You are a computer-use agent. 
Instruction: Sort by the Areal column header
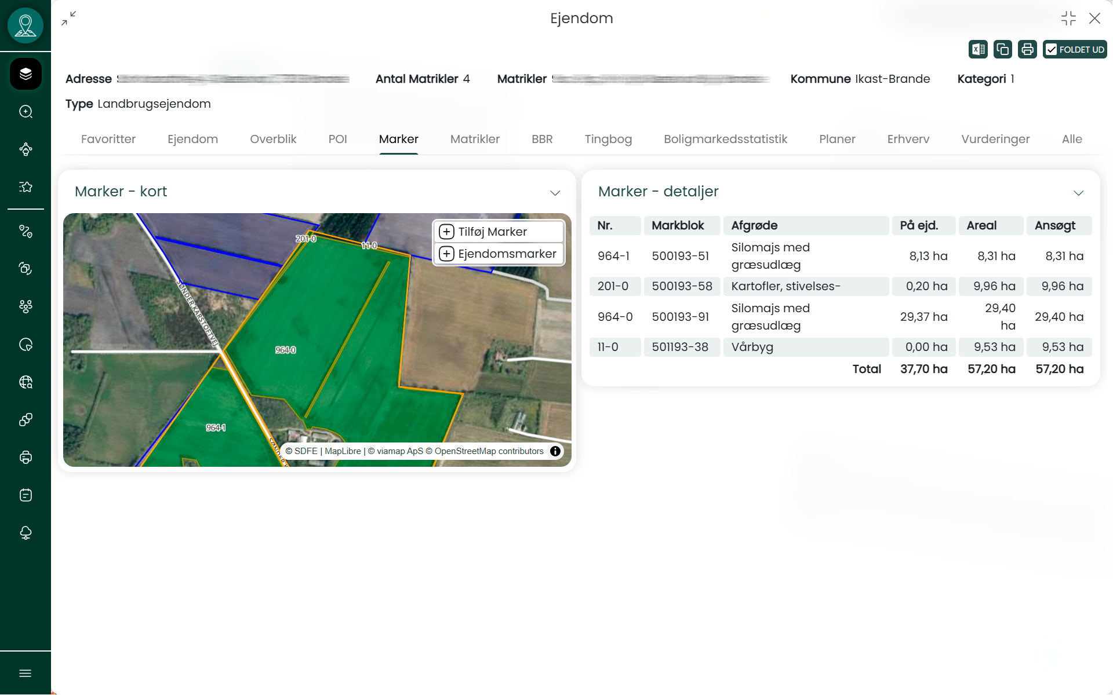[x=991, y=225]
